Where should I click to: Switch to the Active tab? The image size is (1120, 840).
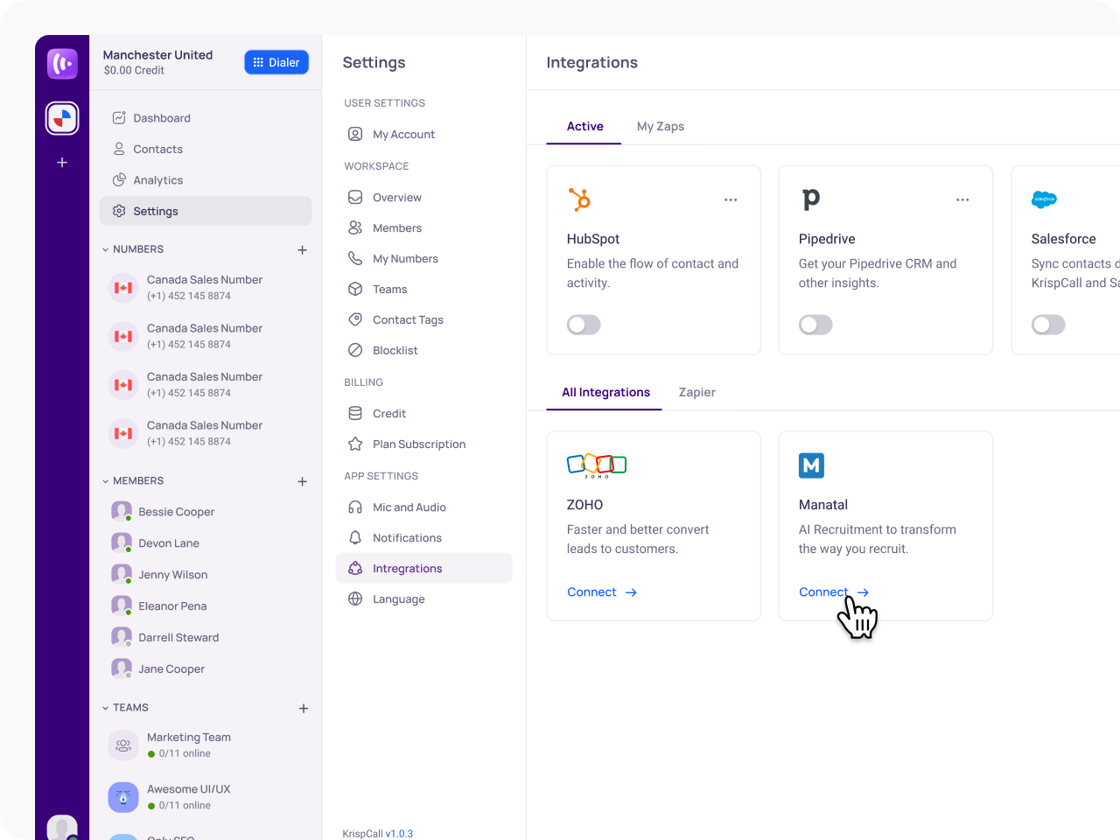tap(584, 127)
